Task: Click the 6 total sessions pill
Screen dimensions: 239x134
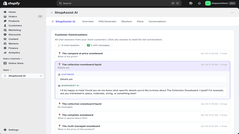Action: click(69, 45)
